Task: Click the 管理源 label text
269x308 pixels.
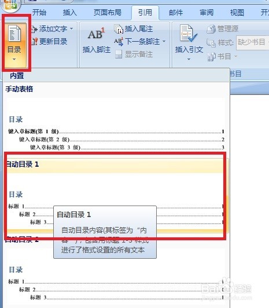Action: (x=228, y=29)
